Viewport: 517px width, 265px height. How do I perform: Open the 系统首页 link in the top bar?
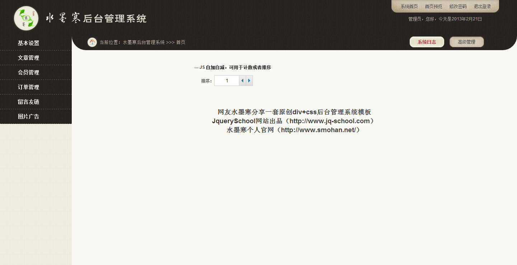(409, 6)
